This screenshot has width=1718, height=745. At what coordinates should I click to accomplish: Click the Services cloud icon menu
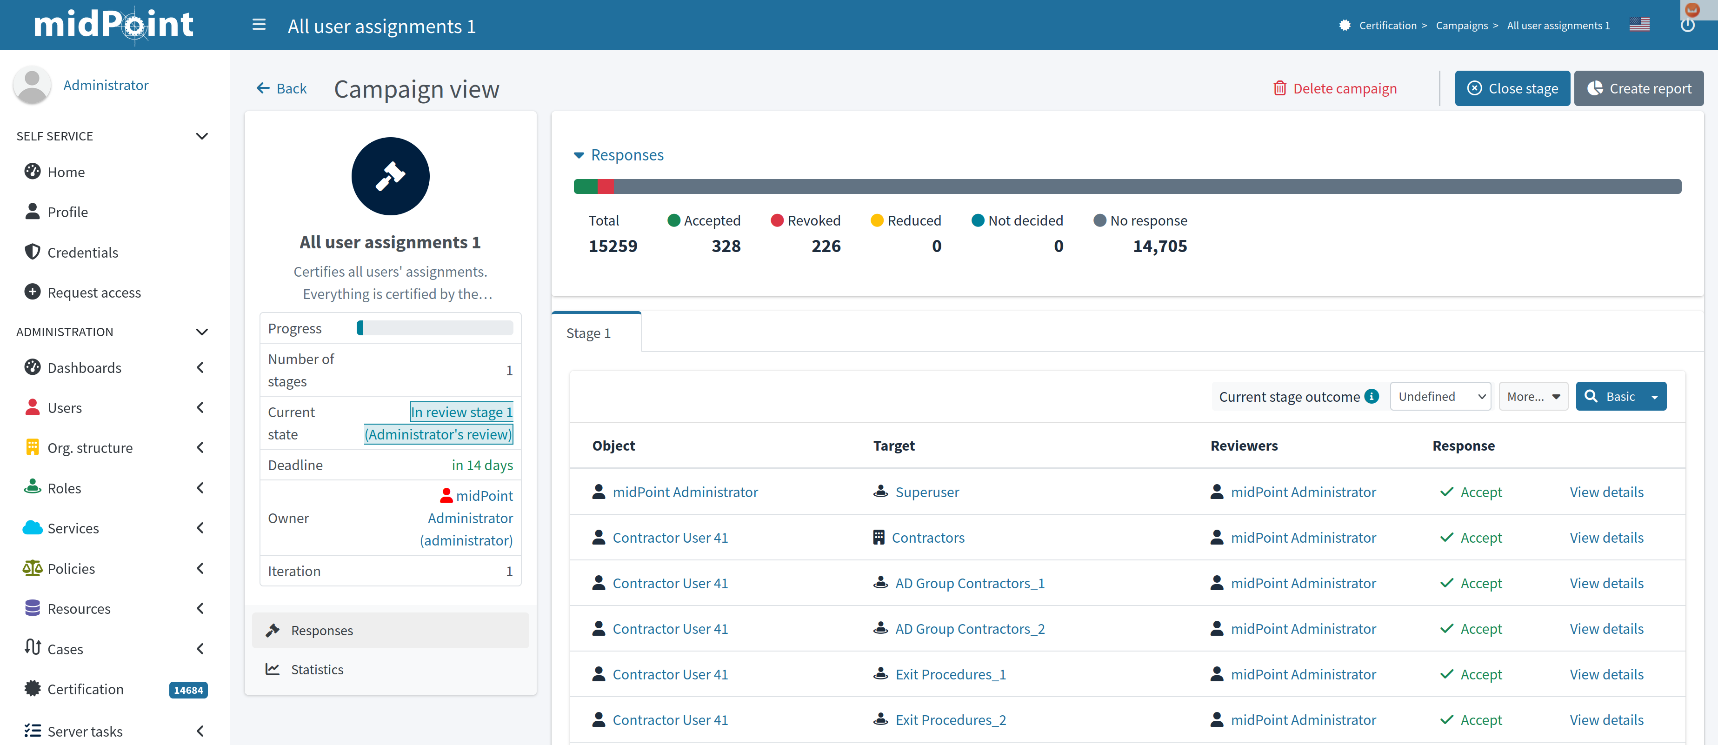32,527
